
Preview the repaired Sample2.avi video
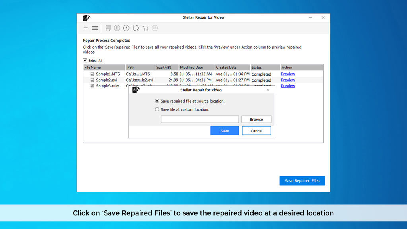[x=288, y=80]
